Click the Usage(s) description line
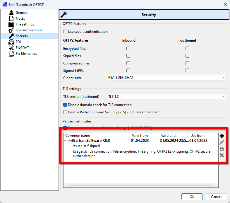230x203 pixels. coord(142,153)
